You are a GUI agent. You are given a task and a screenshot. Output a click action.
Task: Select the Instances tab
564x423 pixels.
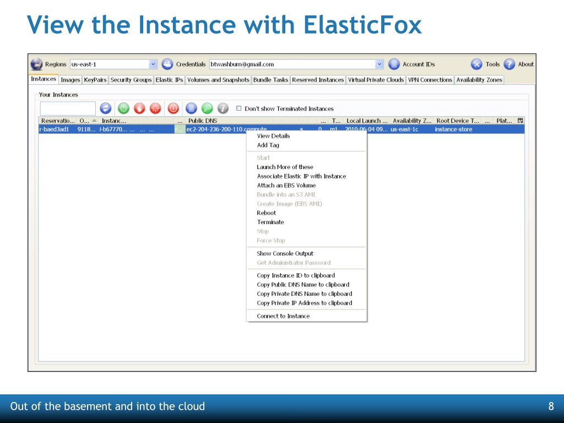coord(44,79)
